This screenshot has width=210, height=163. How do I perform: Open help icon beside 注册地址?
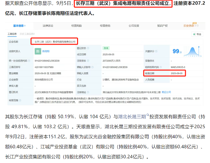pyautogui.click(x=88, y=92)
